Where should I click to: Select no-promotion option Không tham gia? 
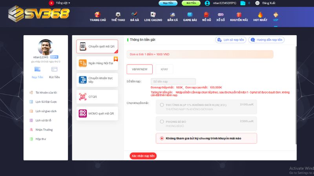pyautogui.click(x=162, y=138)
